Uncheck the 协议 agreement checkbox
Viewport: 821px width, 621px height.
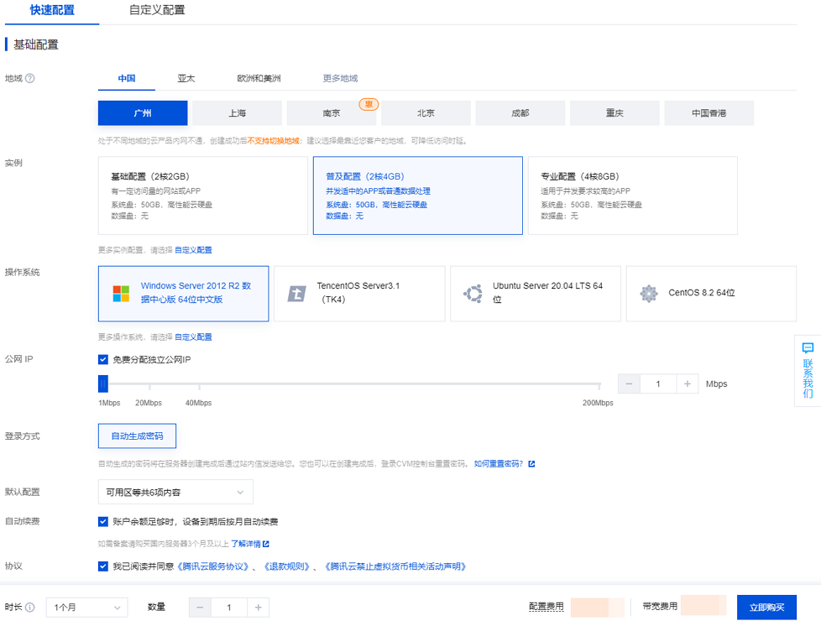[103, 566]
